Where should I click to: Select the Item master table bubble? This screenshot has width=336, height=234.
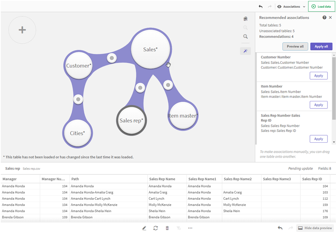pos(183,115)
